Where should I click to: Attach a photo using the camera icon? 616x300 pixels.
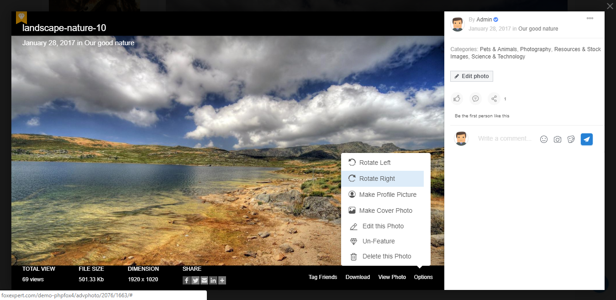558,139
